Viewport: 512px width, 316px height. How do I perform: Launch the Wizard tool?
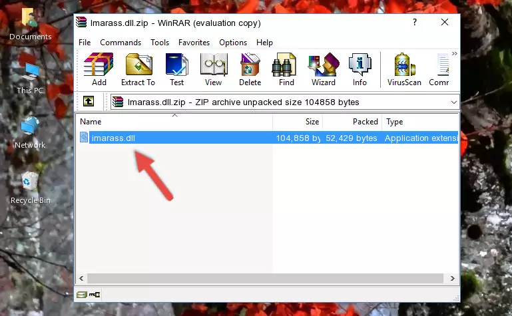(x=324, y=69)
